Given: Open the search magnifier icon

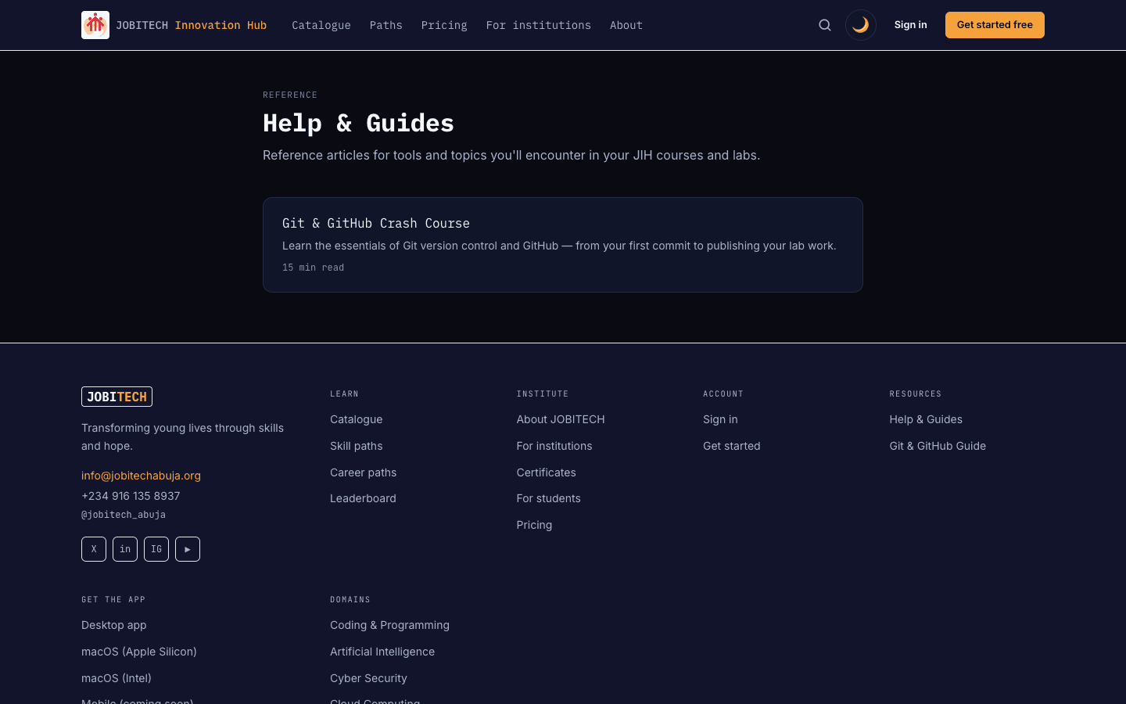Looking at the screenshot, I should [825, 25].
